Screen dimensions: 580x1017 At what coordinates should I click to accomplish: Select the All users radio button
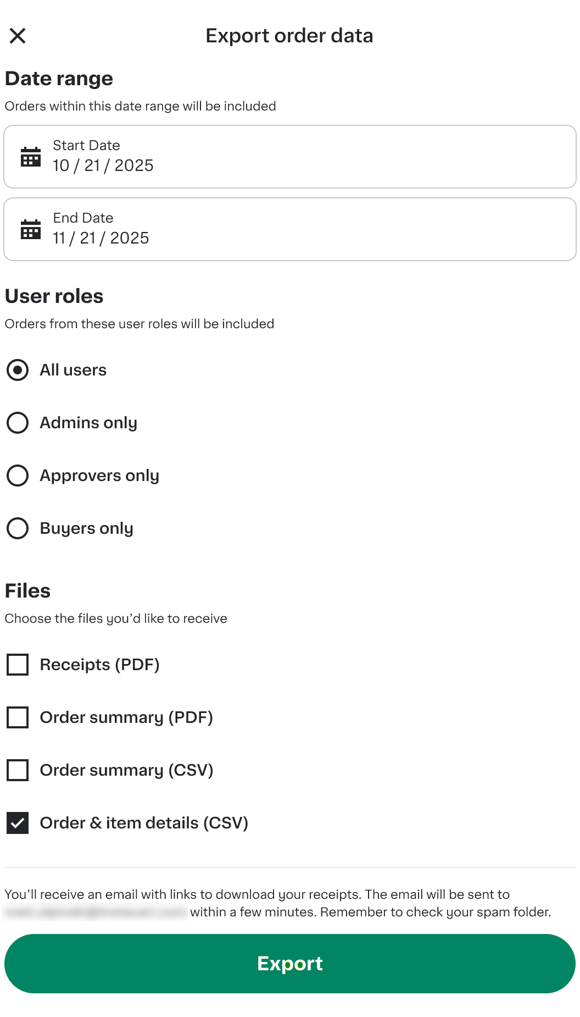coord(18,370)
